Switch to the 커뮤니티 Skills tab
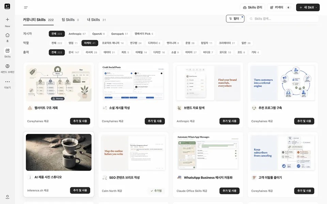Screen dimensions: 327x204 pos(38,20)
